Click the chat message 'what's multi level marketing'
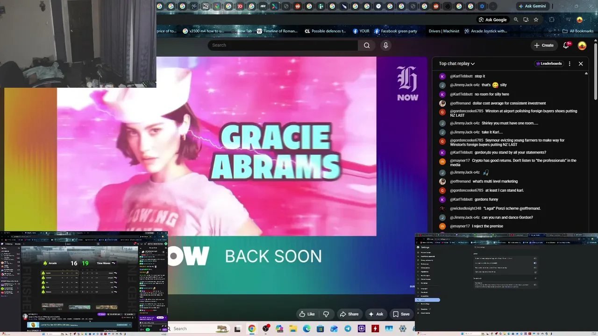 point(495,182)
